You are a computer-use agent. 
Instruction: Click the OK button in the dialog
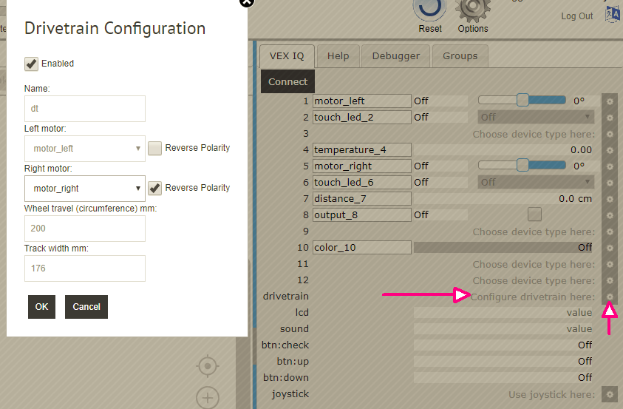click(41, 307)
